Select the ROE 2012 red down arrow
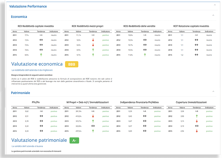 click(x=93, y=40)
